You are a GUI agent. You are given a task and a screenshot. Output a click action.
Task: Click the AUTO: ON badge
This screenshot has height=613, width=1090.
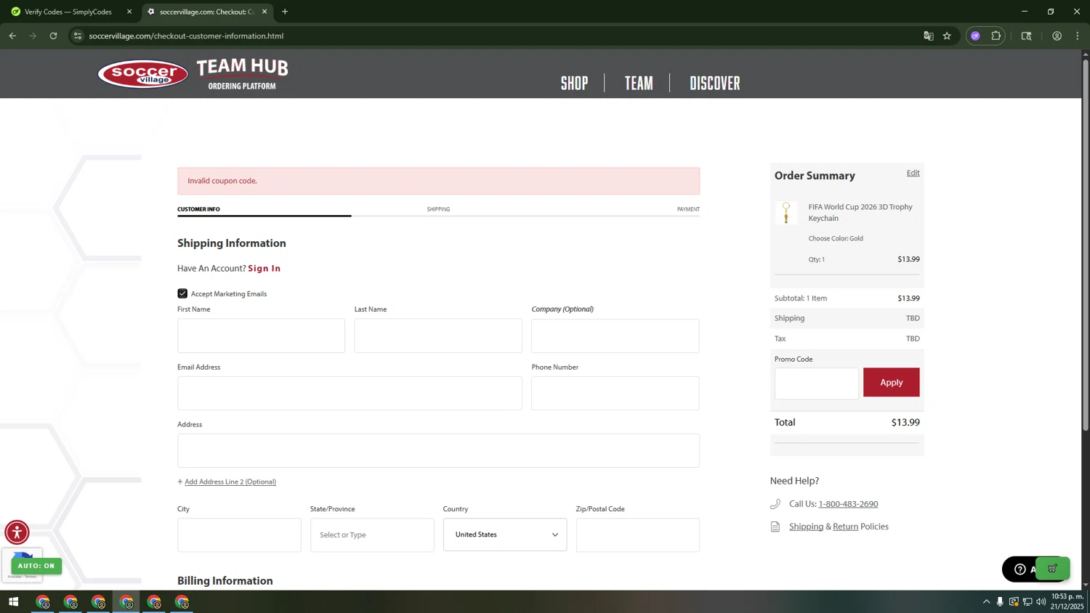click(x=36, y=566)
